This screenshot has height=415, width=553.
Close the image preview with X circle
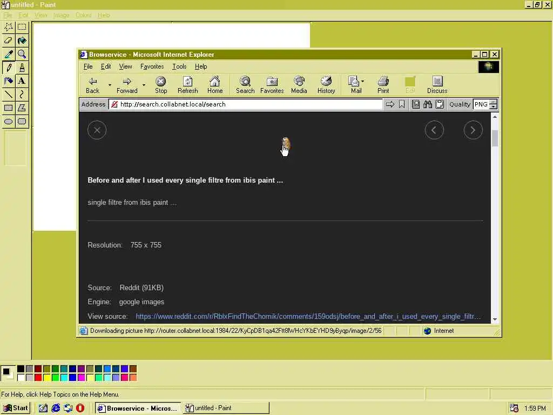pos(97,130)
